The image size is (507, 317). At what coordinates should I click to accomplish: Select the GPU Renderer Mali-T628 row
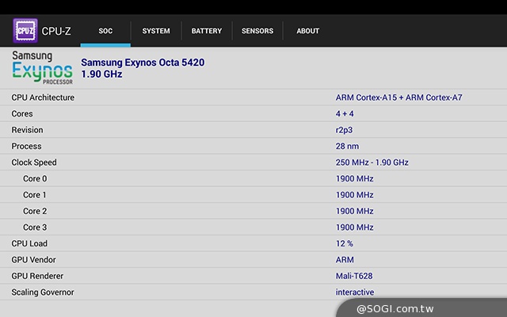tap(253, 276)
